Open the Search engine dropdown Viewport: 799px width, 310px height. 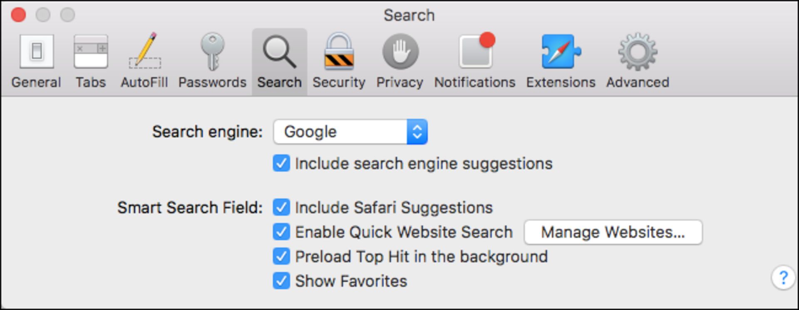point(350,132)
